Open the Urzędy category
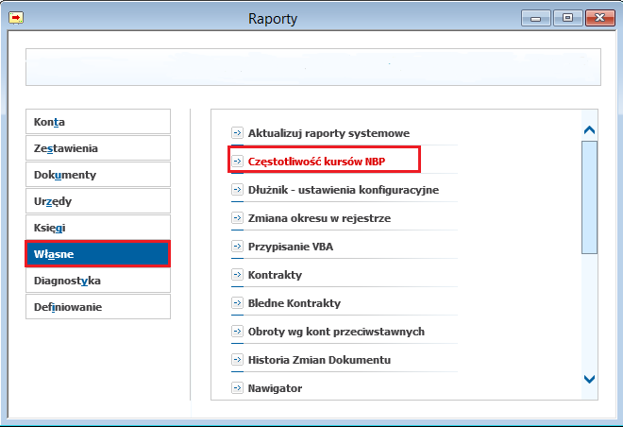 [x=98, y=201]
